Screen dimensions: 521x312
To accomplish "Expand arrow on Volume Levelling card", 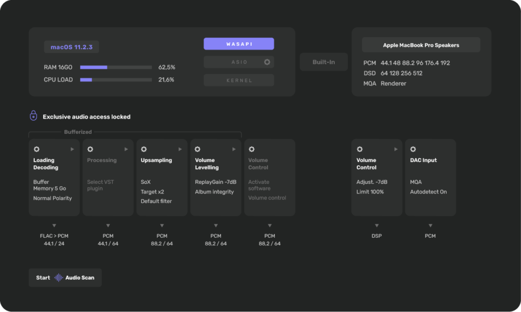I will 234,149.
